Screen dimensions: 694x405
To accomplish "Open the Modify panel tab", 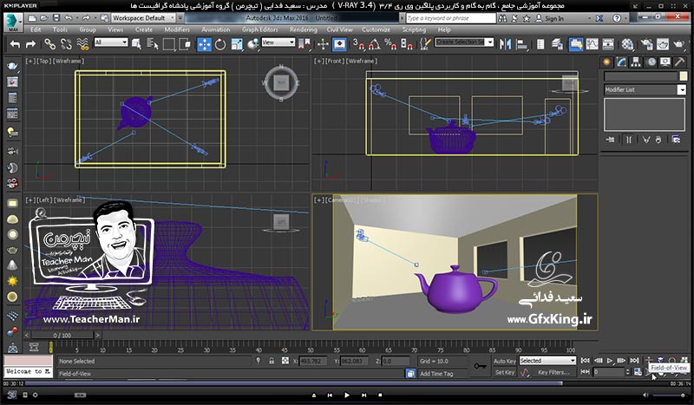I will [x=621, y=62].
